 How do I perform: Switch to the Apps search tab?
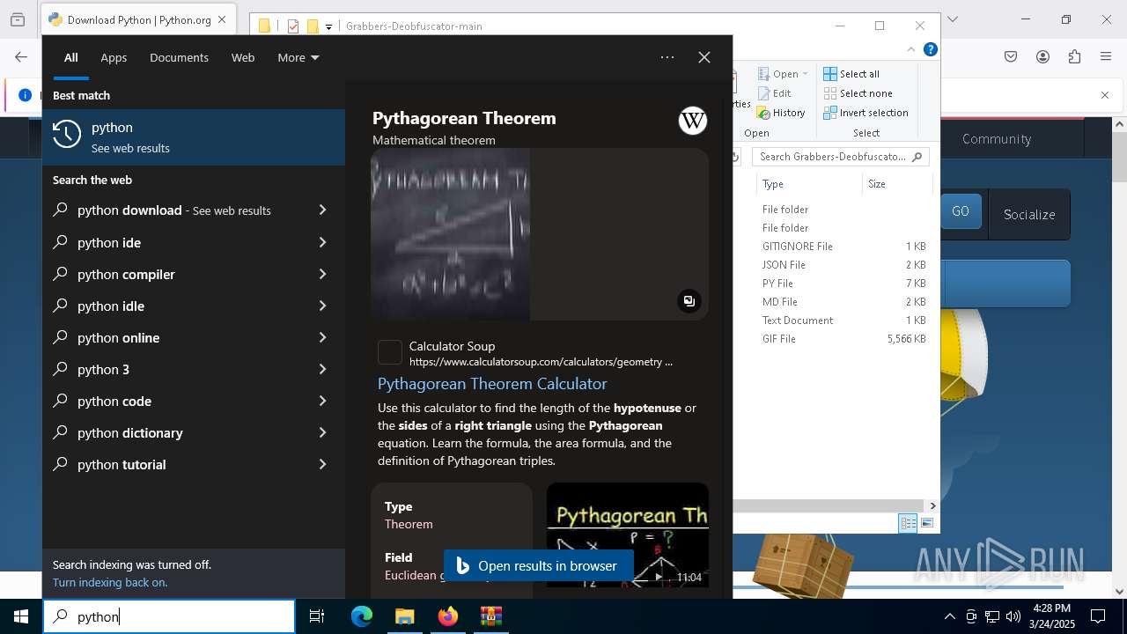click(114, 57)
